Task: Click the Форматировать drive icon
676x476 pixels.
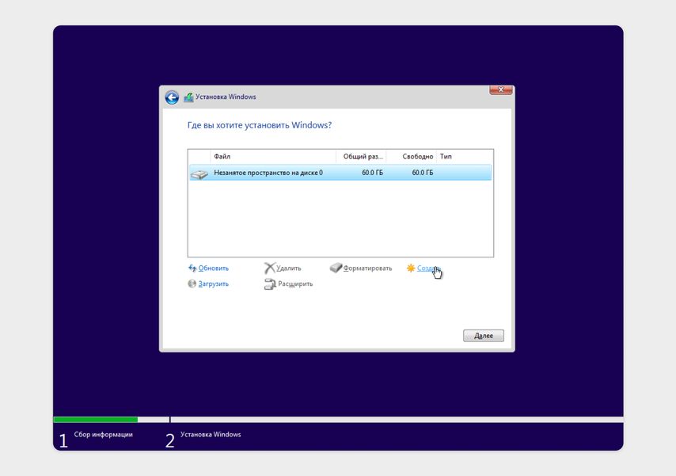Action: tap(336, 268)
